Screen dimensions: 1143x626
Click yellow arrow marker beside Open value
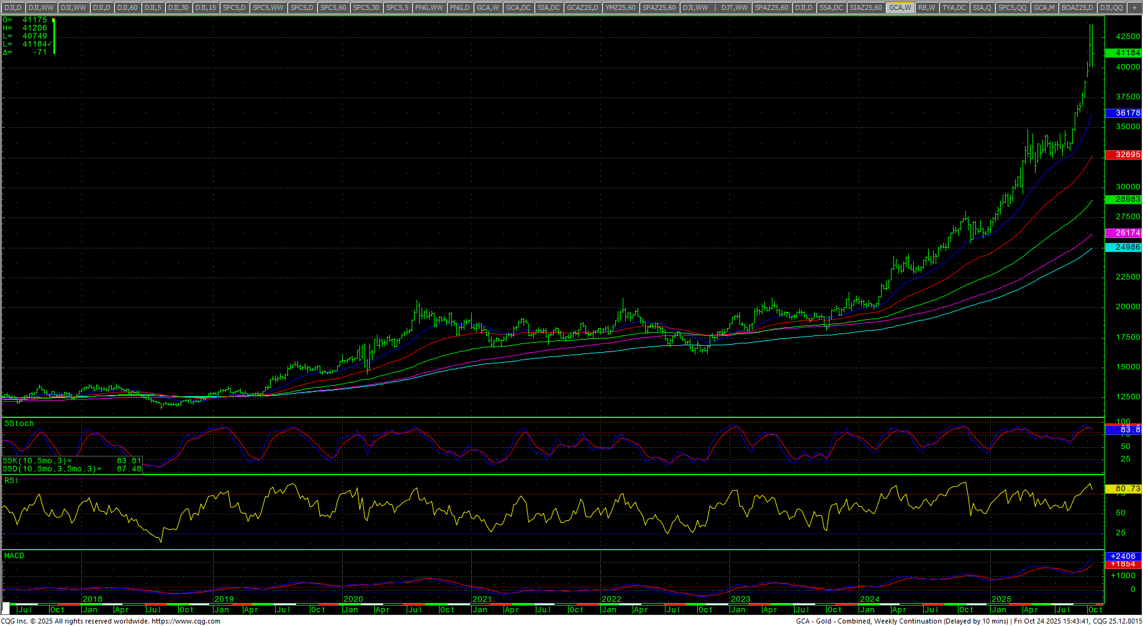click(x=53, y=20)
